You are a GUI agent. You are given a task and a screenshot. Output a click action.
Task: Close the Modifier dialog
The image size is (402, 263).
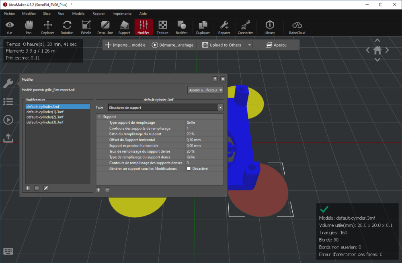[223, 79]
